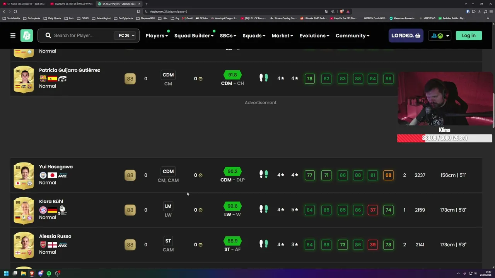Open the Evolutions dropdown menu

pos(314,36)
